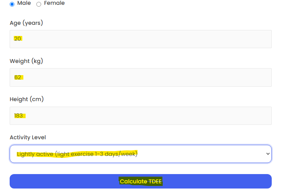The image size is (281, 190).
Task: Select the Female radio button
Action: point(39,4)
